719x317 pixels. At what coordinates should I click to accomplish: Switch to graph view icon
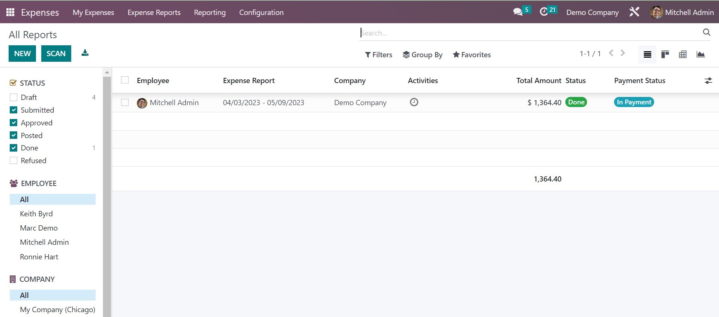(x=701, y=55)
